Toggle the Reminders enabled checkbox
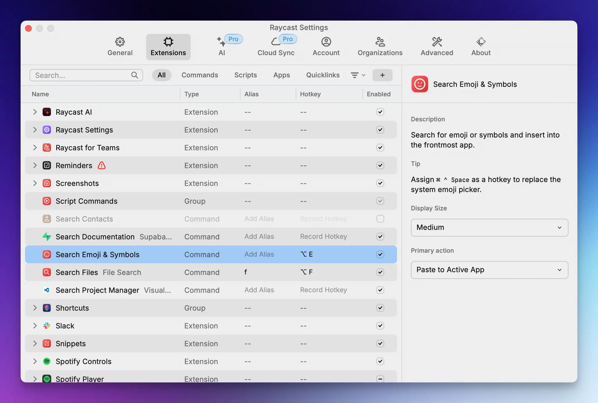The height and width of the screenshot is (403, 598). point(380,165)
